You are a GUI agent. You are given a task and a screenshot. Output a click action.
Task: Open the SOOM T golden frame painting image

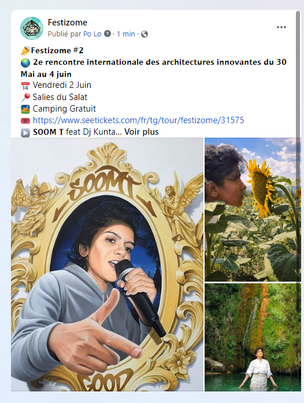point(107,264)
